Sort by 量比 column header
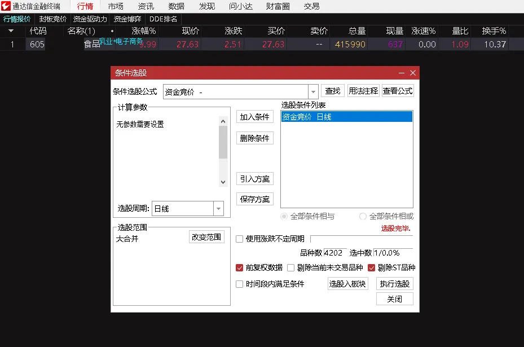The image size is (524, 347). point(460,31)
